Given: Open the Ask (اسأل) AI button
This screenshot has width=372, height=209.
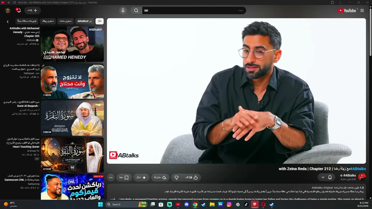Looking at the screenshot, I should click(141, 177).
